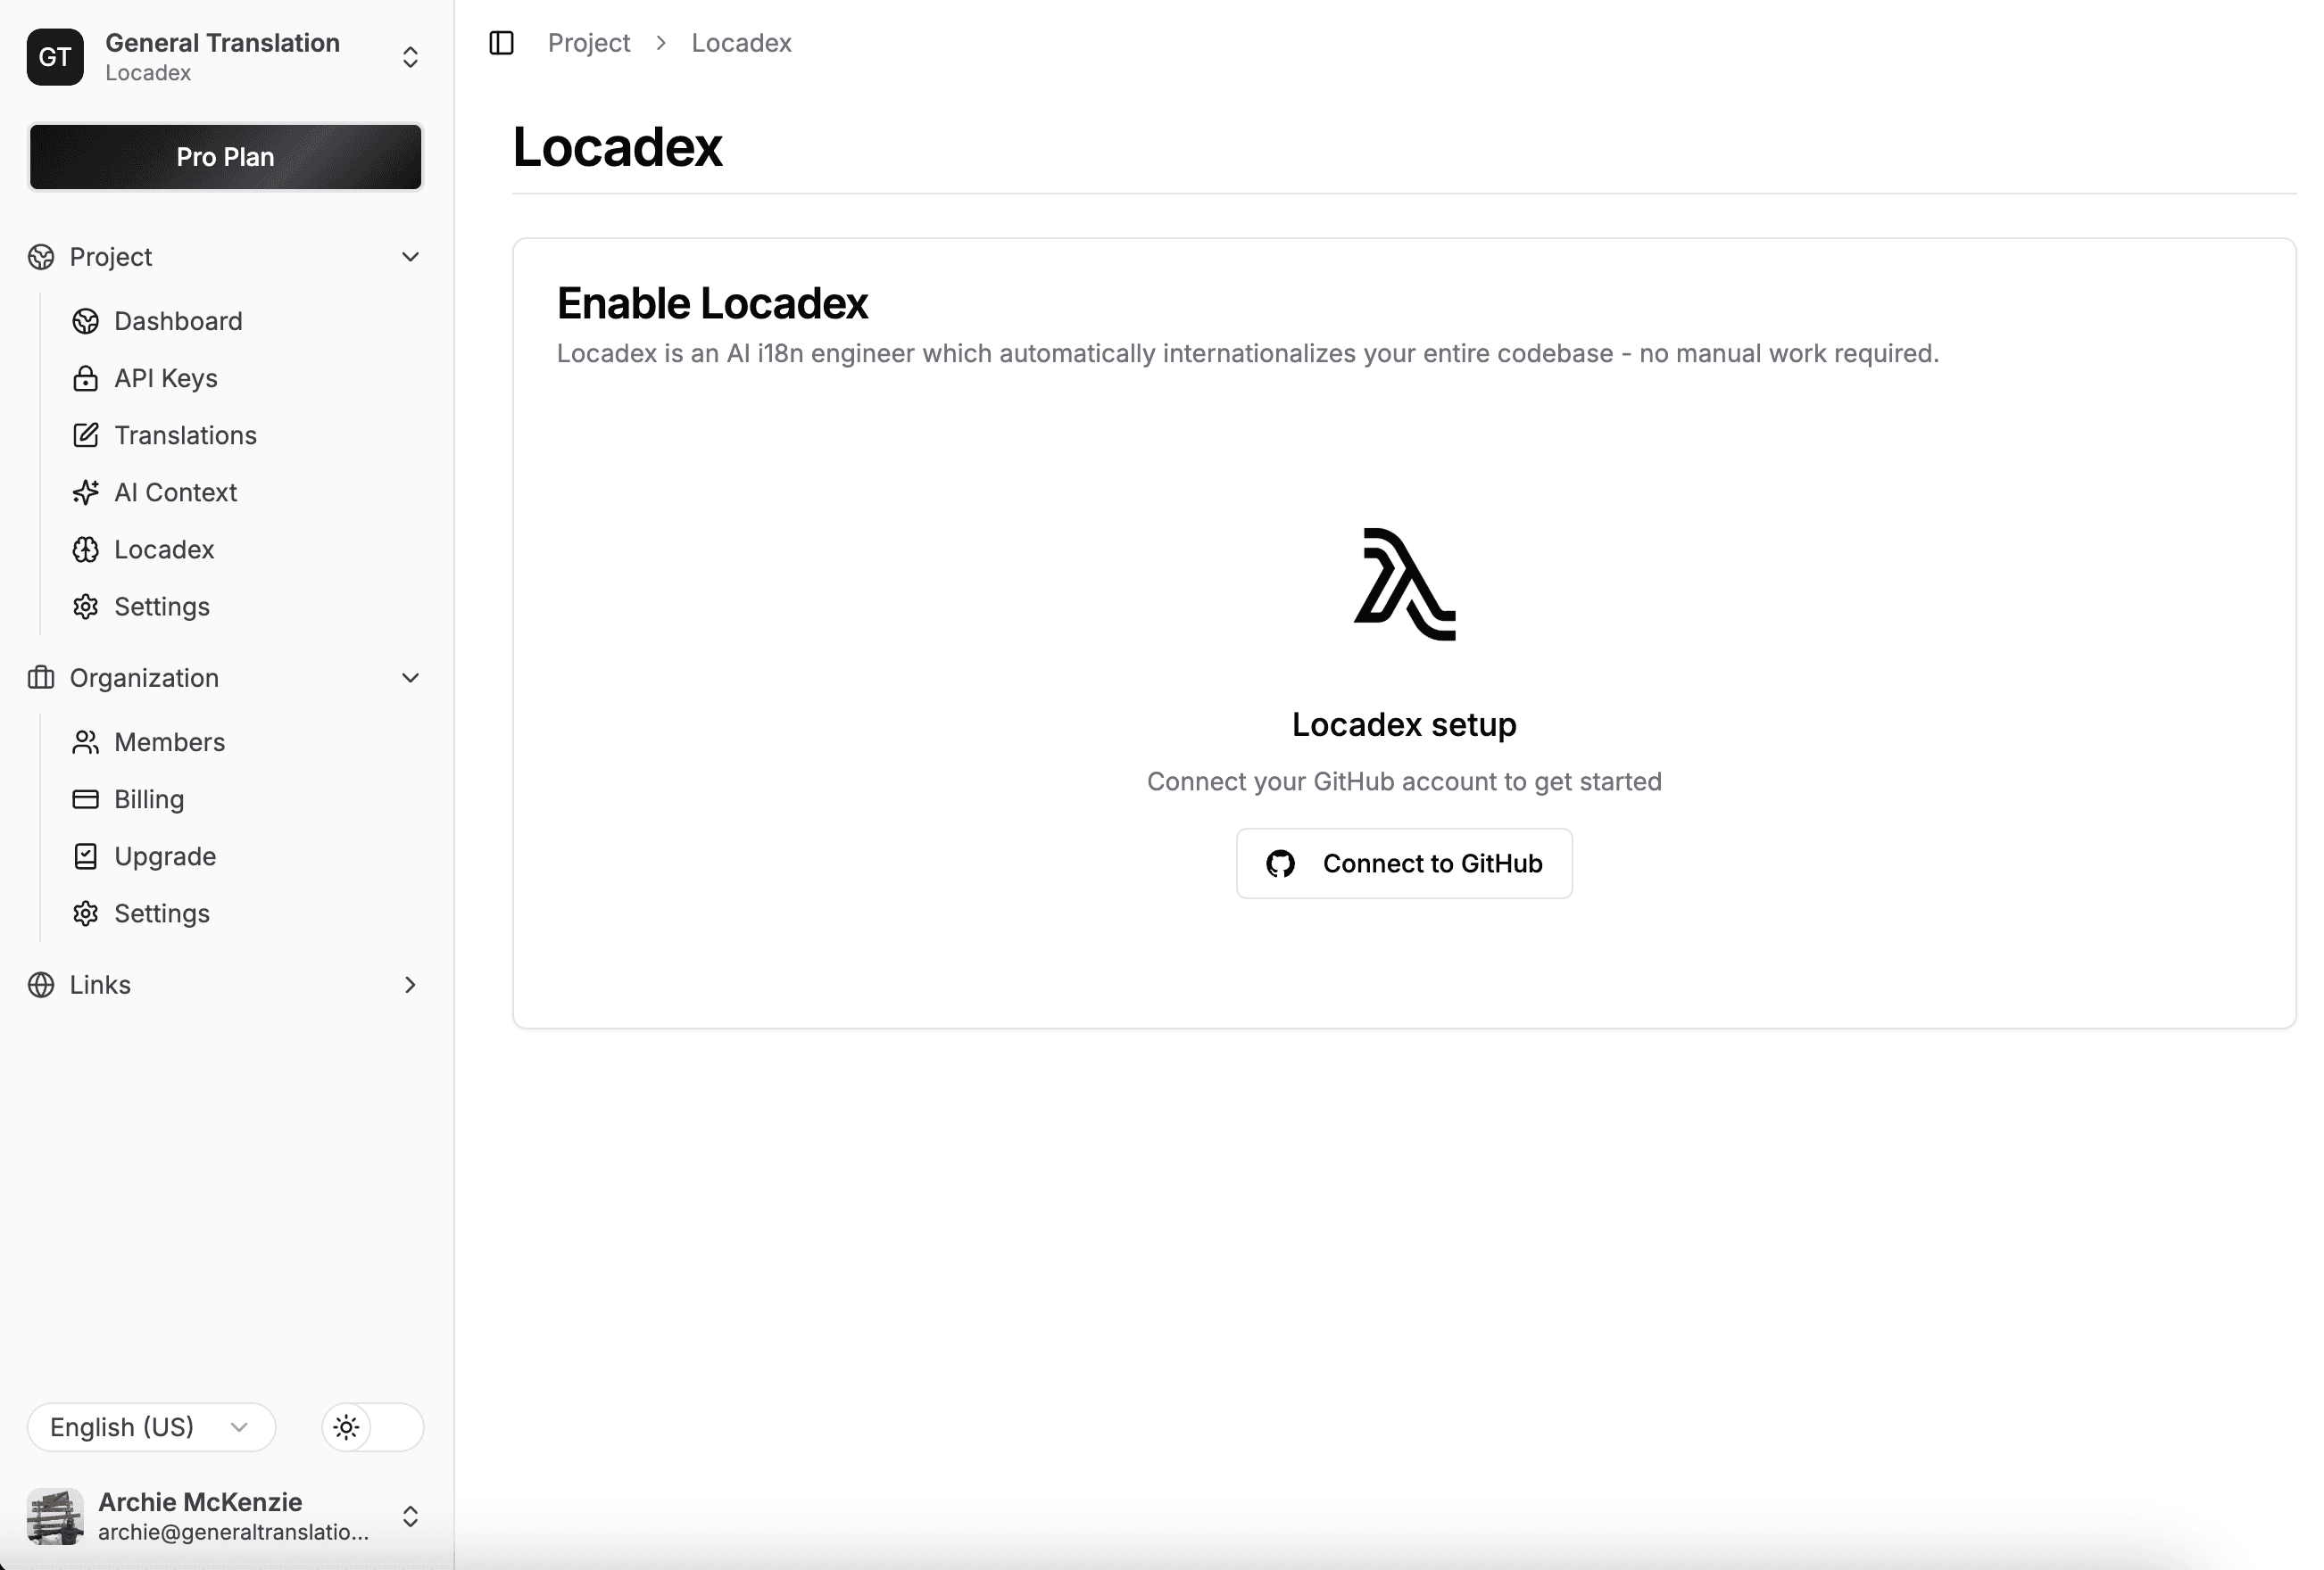
Task: Collapse the Project section chevron
Action: tap(411, 257)
